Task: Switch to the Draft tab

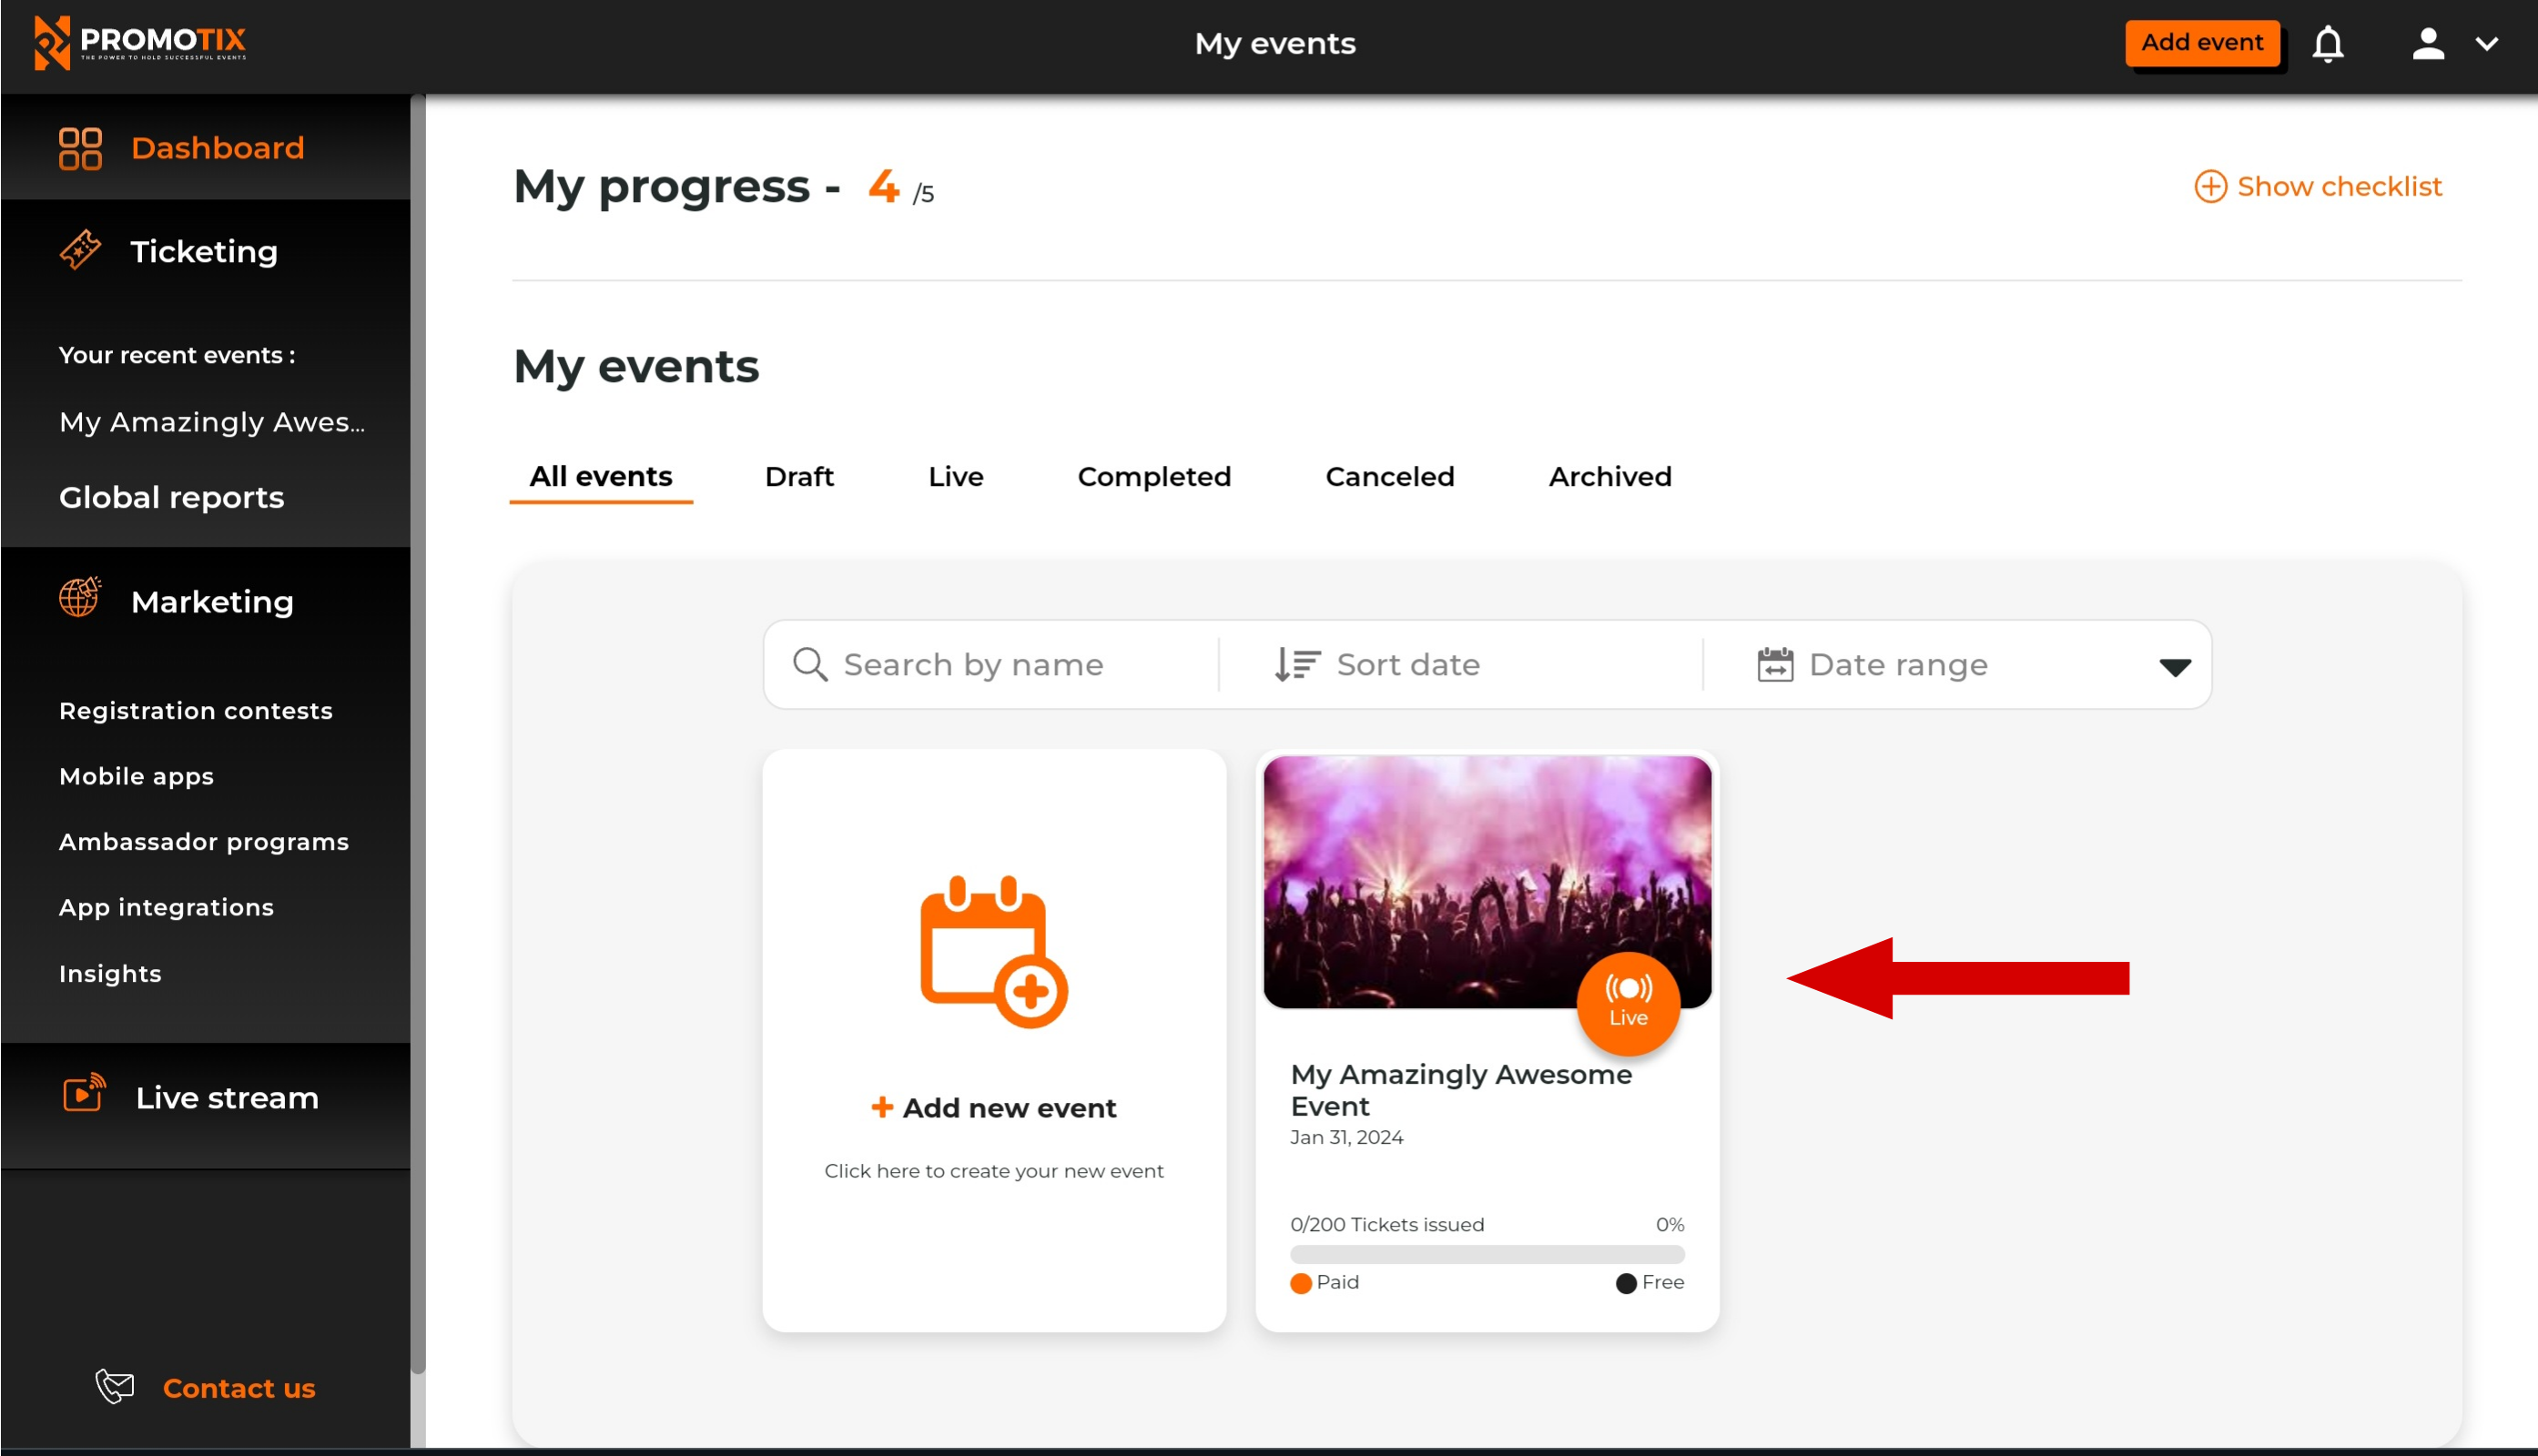Action: [798, 476]
